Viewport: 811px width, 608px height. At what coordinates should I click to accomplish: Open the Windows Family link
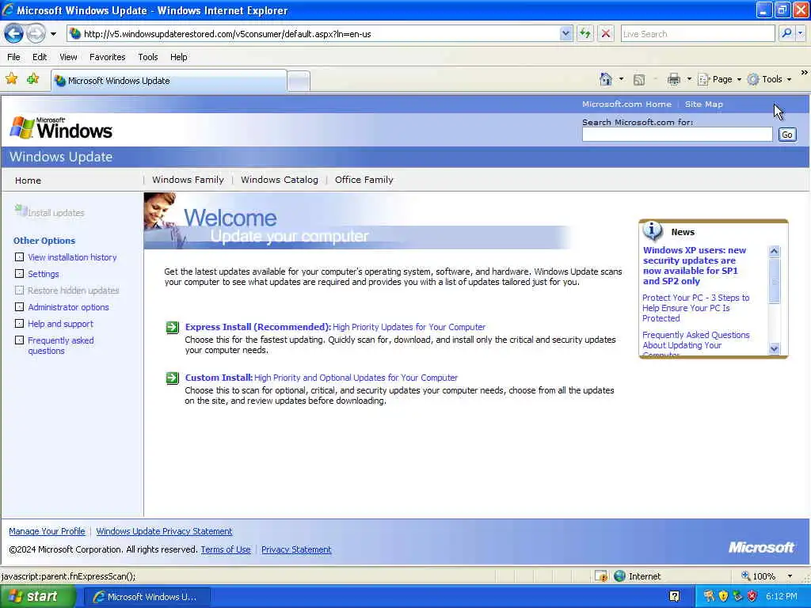[x=188, y=180]
